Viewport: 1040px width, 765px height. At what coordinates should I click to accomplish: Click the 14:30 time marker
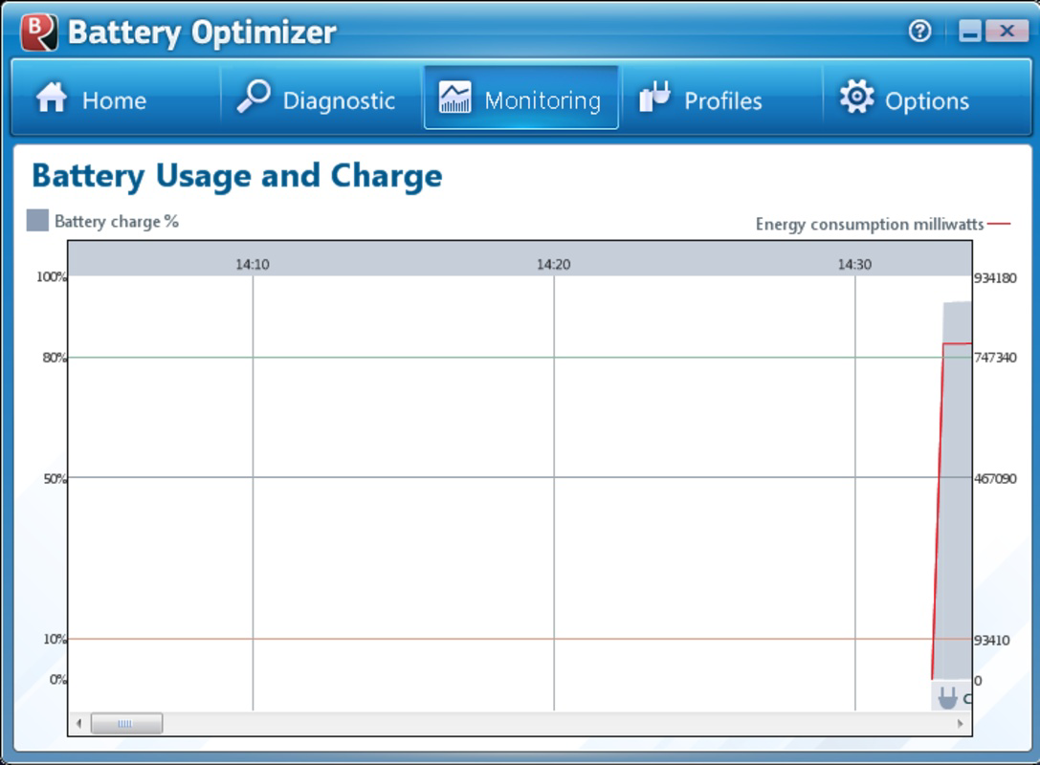coord(855,265)
